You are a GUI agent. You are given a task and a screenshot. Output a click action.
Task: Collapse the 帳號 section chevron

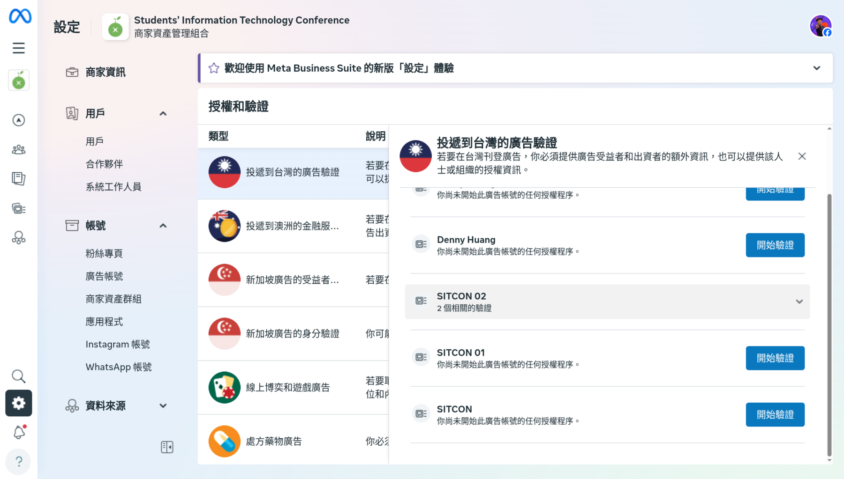pos(163,226)
